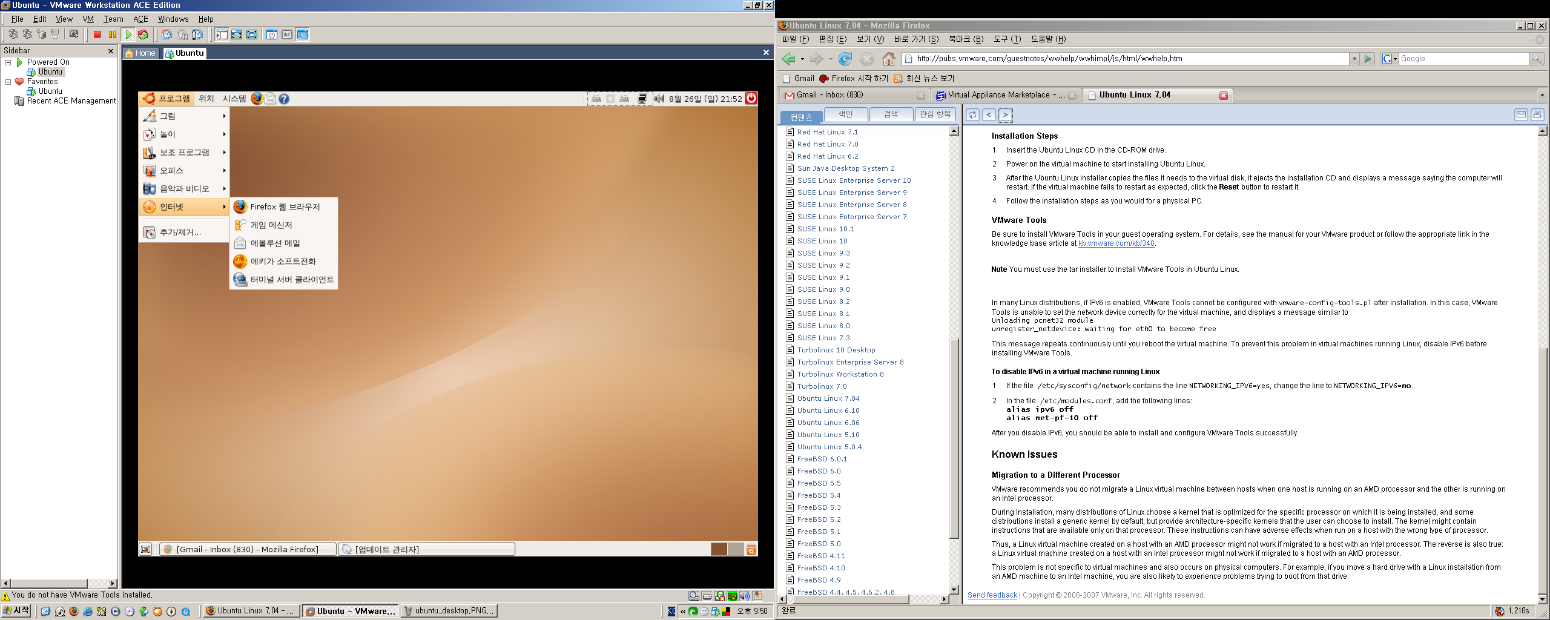Switch to the Home tab in VMware
This screenshot has width=1550, height=620.
pos(140,53)
